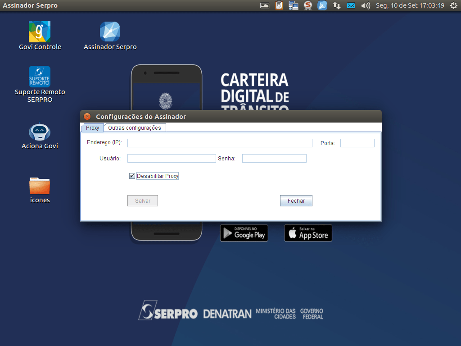
Task: Click the mail envelope indicator in top bar
Action: point(351,5)
